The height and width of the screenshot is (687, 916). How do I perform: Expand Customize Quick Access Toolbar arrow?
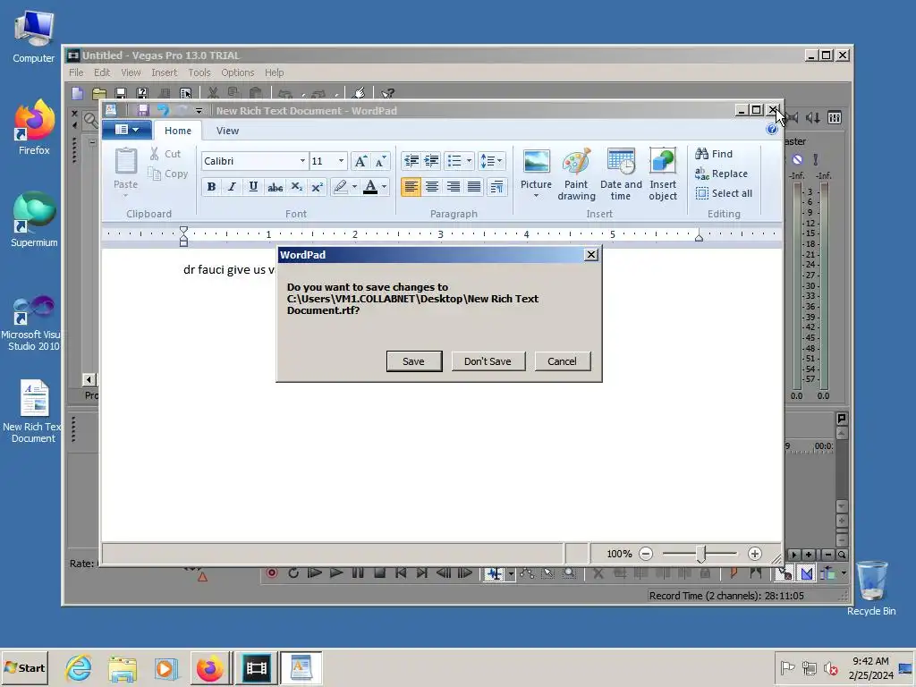(x=199, y=110)
